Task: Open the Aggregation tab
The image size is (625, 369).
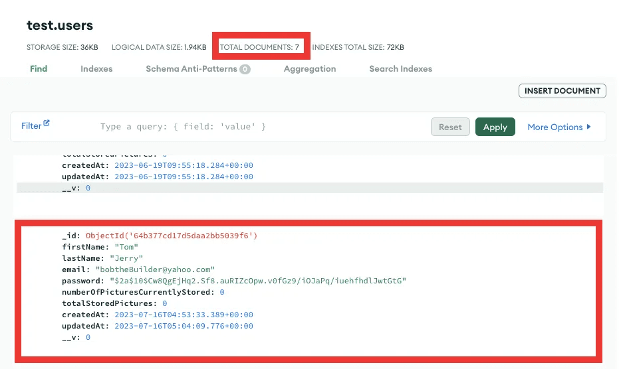Action: pyautogui.click(x=309, y=69)
